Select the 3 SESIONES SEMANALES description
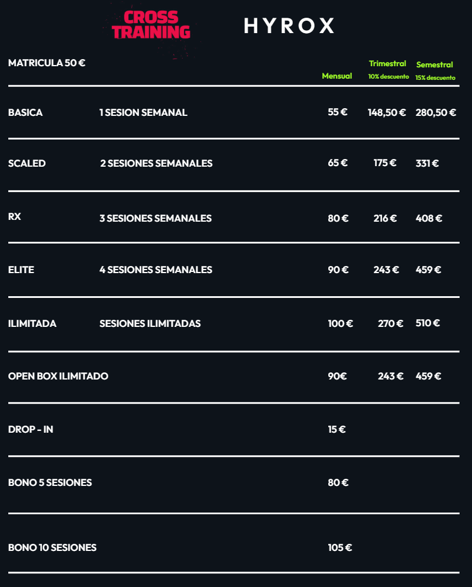Screen dimensions: 472x587 click(156, 218)
